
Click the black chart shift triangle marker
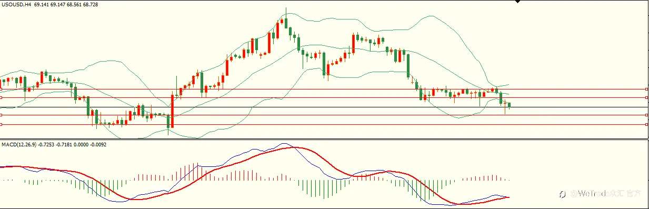[518, 2]
